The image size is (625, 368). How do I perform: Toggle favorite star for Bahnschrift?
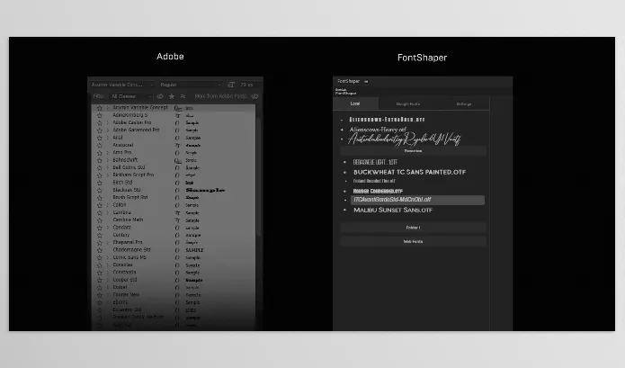[x=100, y=160]
